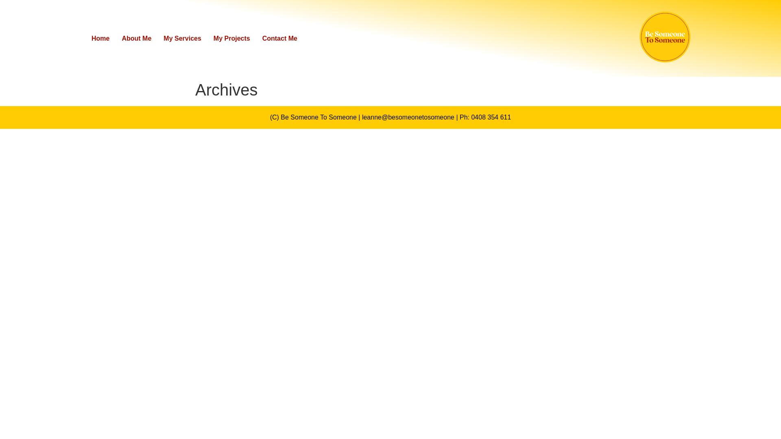Open the Contact Me page
The width and height of the screenshot is (781, 439).
(x=279, y=39)
